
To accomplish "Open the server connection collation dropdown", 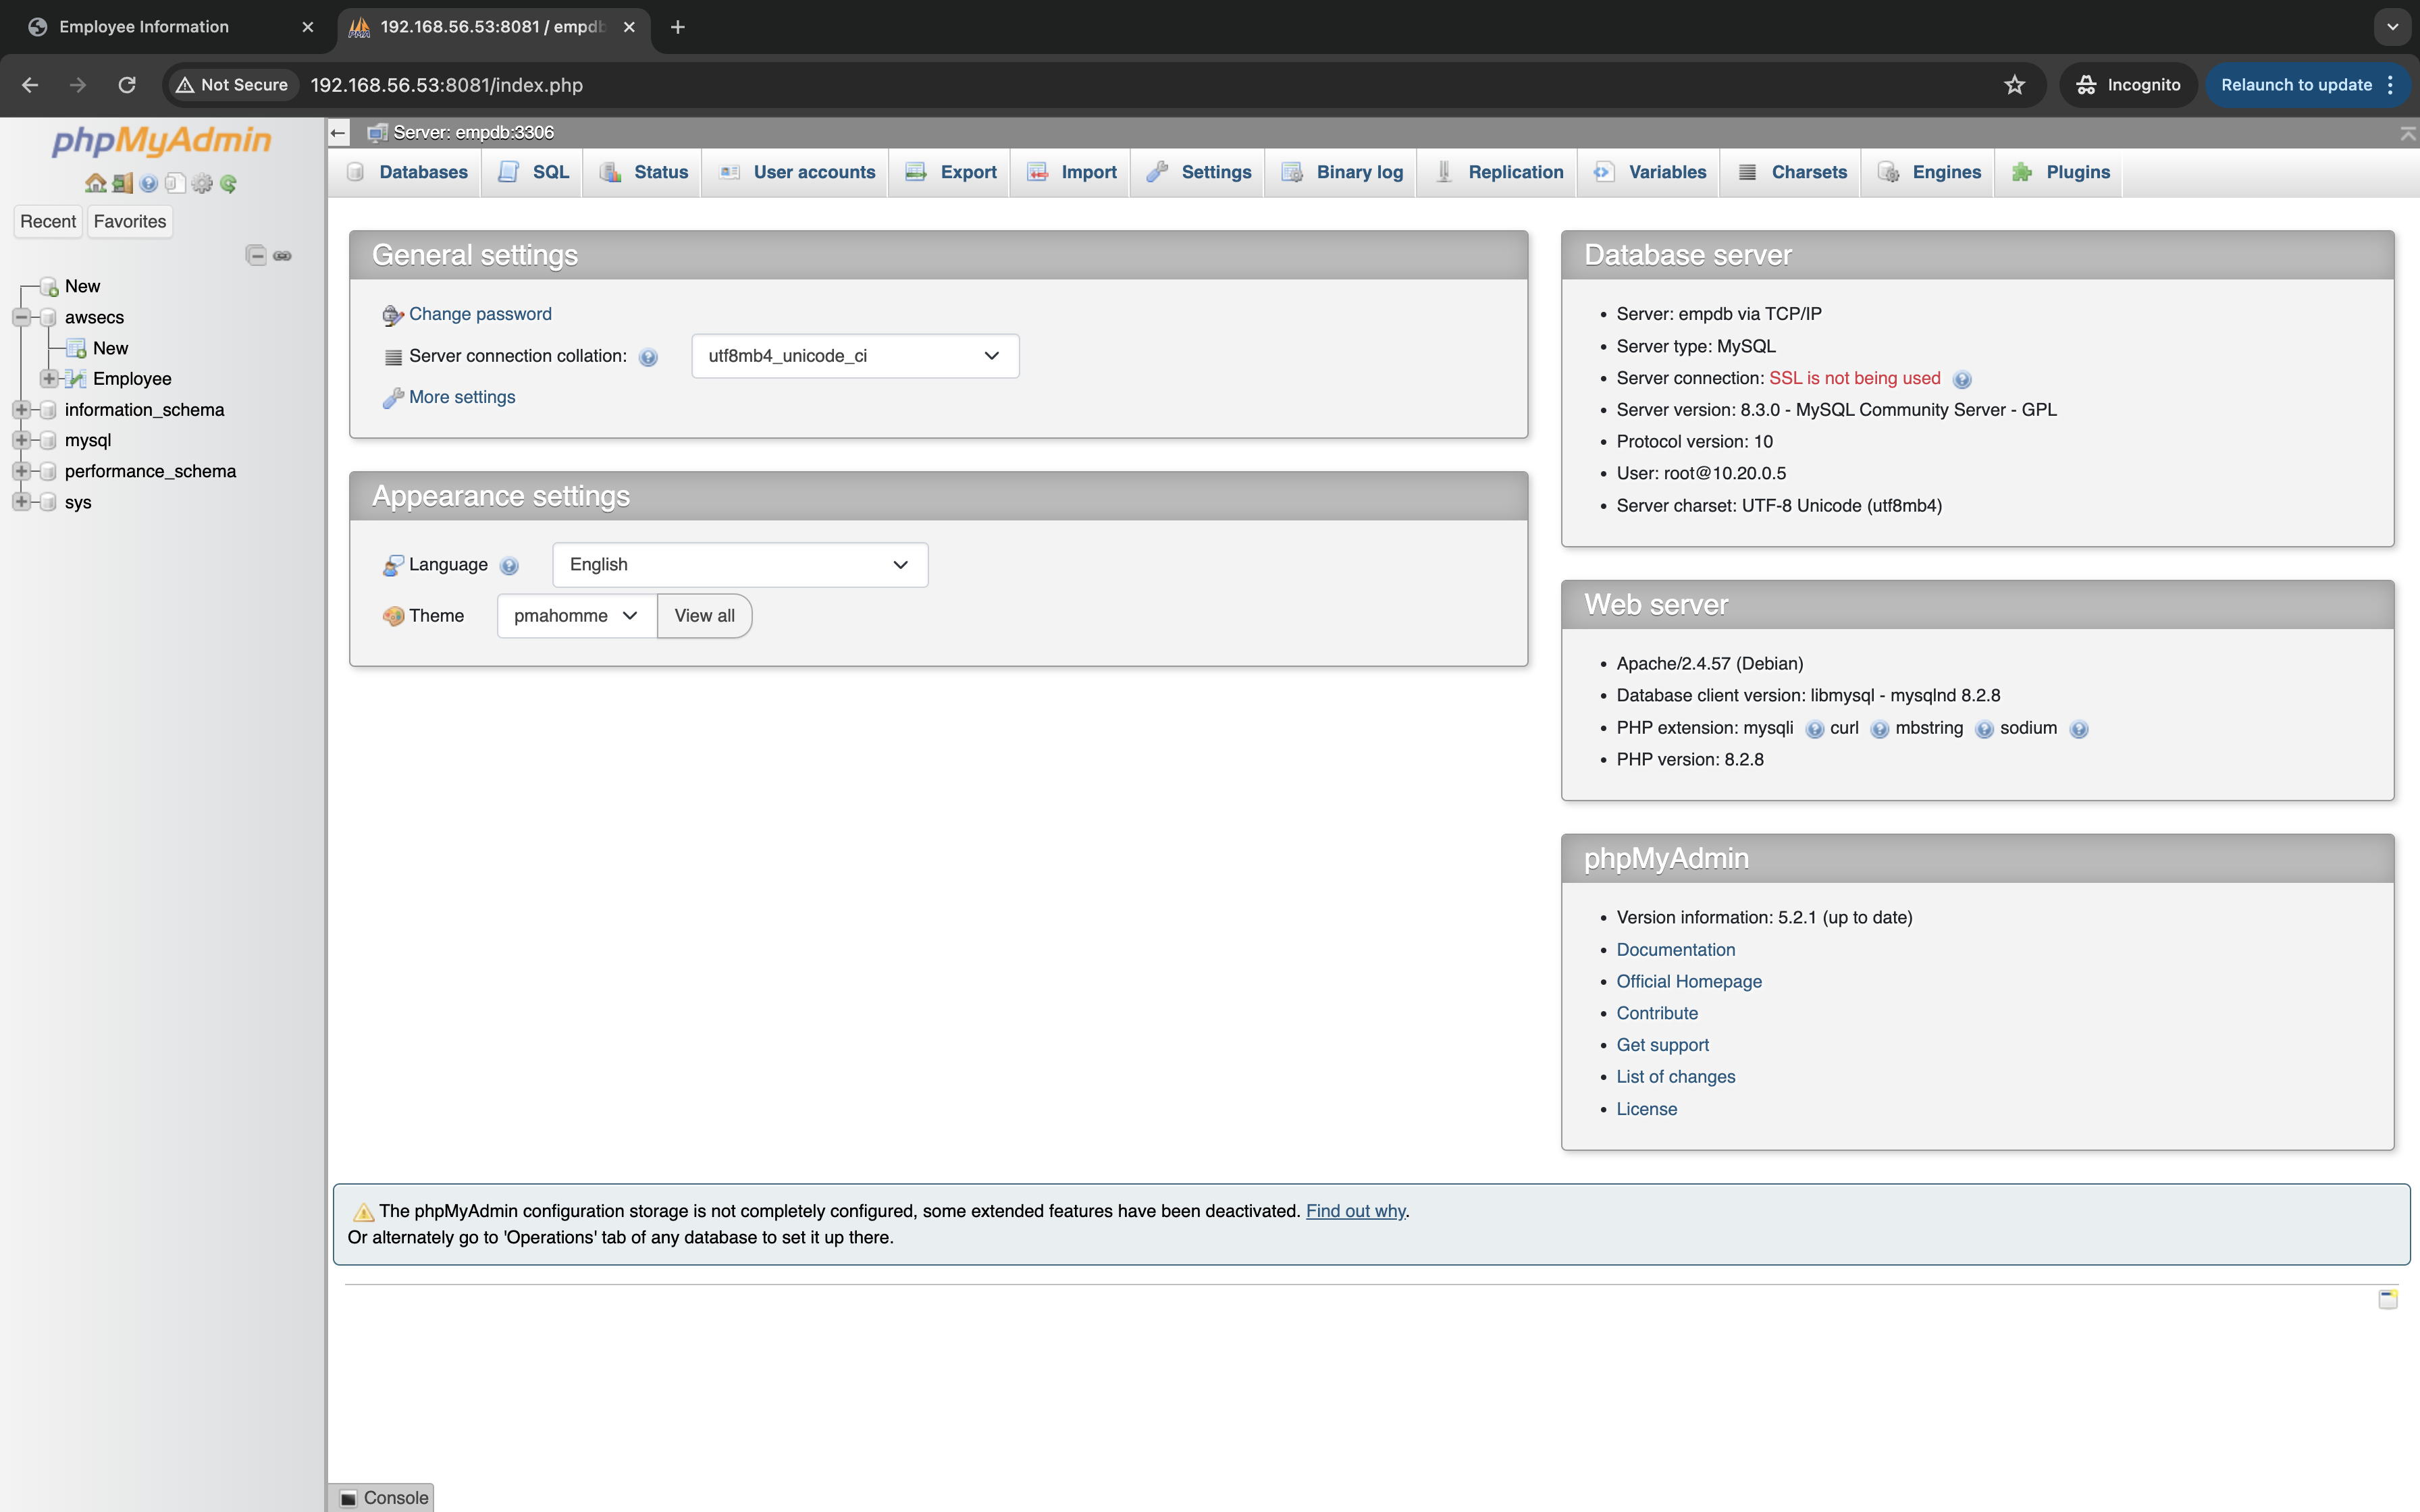I will tap(854, 356).
